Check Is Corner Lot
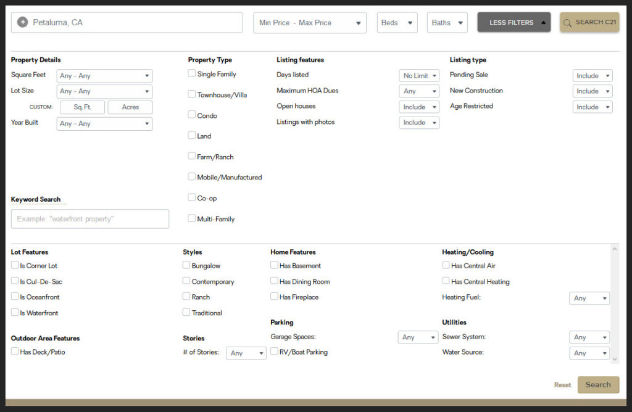Viewport: 632px width, 412px height. [x=15, y=265]
